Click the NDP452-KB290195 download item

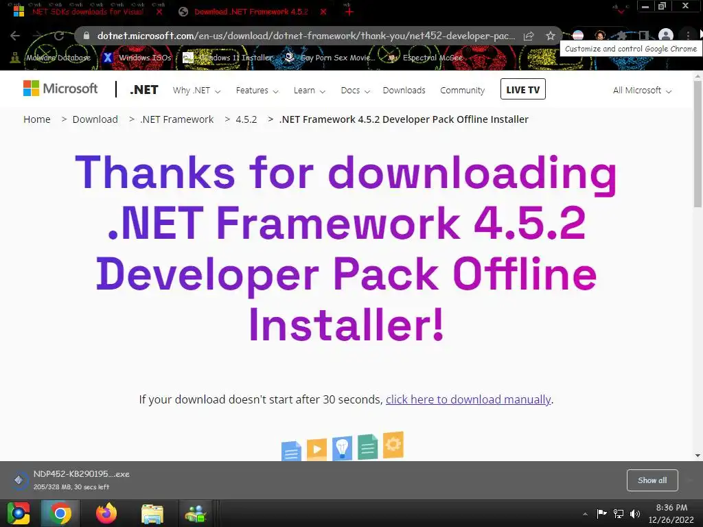[71, 480]
